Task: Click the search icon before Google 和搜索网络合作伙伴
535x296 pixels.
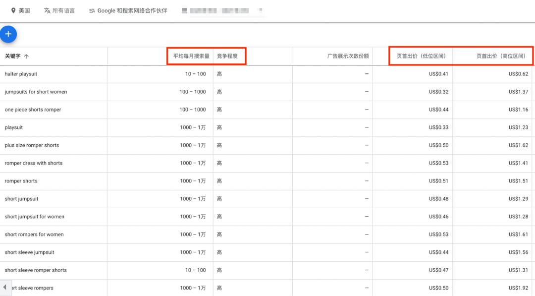Action: (x=91, y=9)
